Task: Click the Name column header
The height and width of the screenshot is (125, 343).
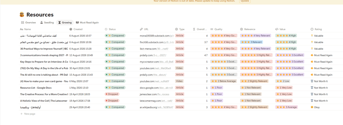Action: click(x=25, y=29)
